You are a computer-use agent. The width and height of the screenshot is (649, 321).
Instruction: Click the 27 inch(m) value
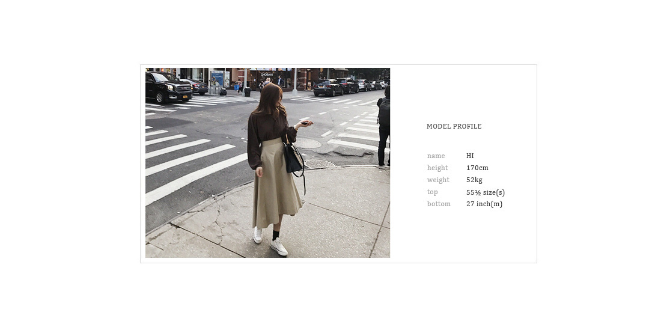[x=484, y=204]
